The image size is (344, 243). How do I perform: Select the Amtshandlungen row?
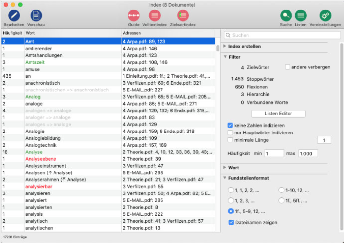click(108, 55)
